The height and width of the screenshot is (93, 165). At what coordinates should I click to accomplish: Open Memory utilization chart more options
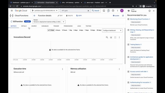coord(119,69)
